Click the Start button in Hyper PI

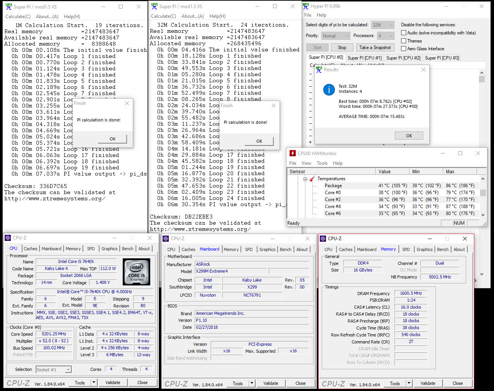click(317, 48)
